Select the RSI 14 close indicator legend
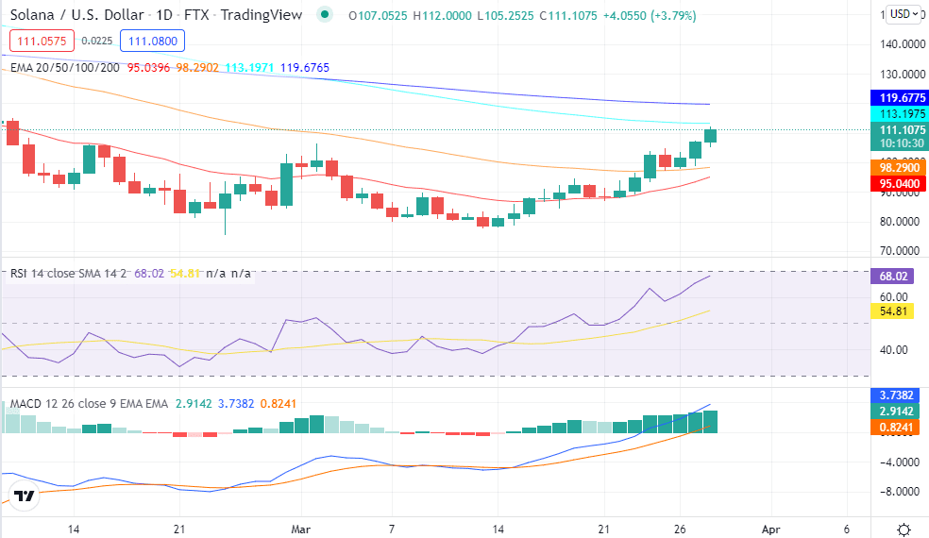The height and width of the screenshot is (538, 929). (68, 273)
